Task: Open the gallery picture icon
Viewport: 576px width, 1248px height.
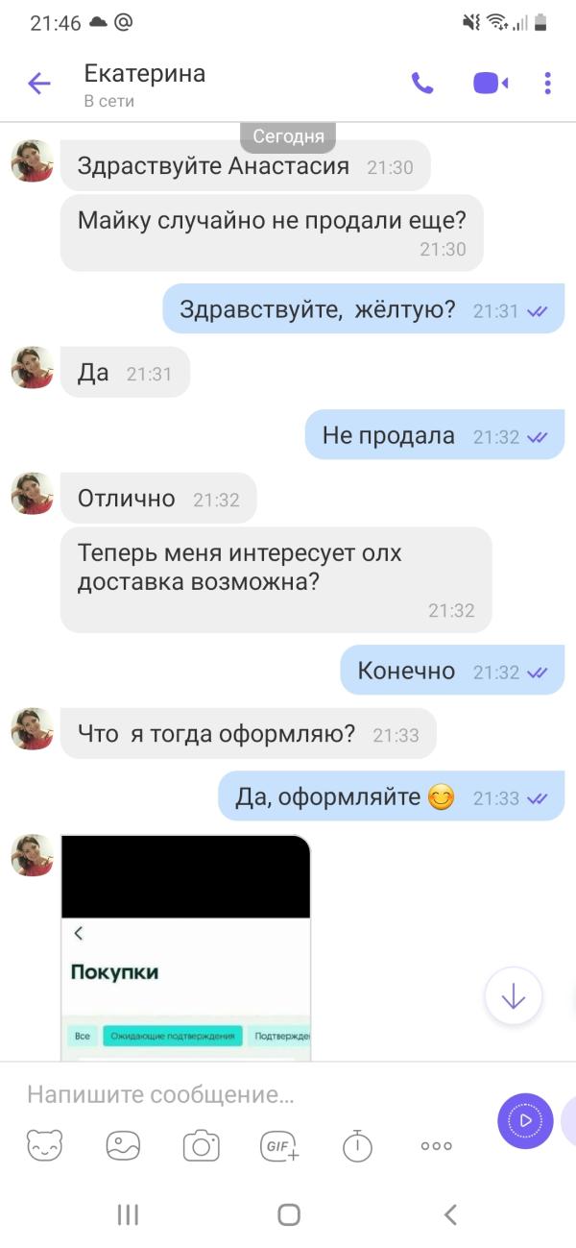Action: [123, 1145]
